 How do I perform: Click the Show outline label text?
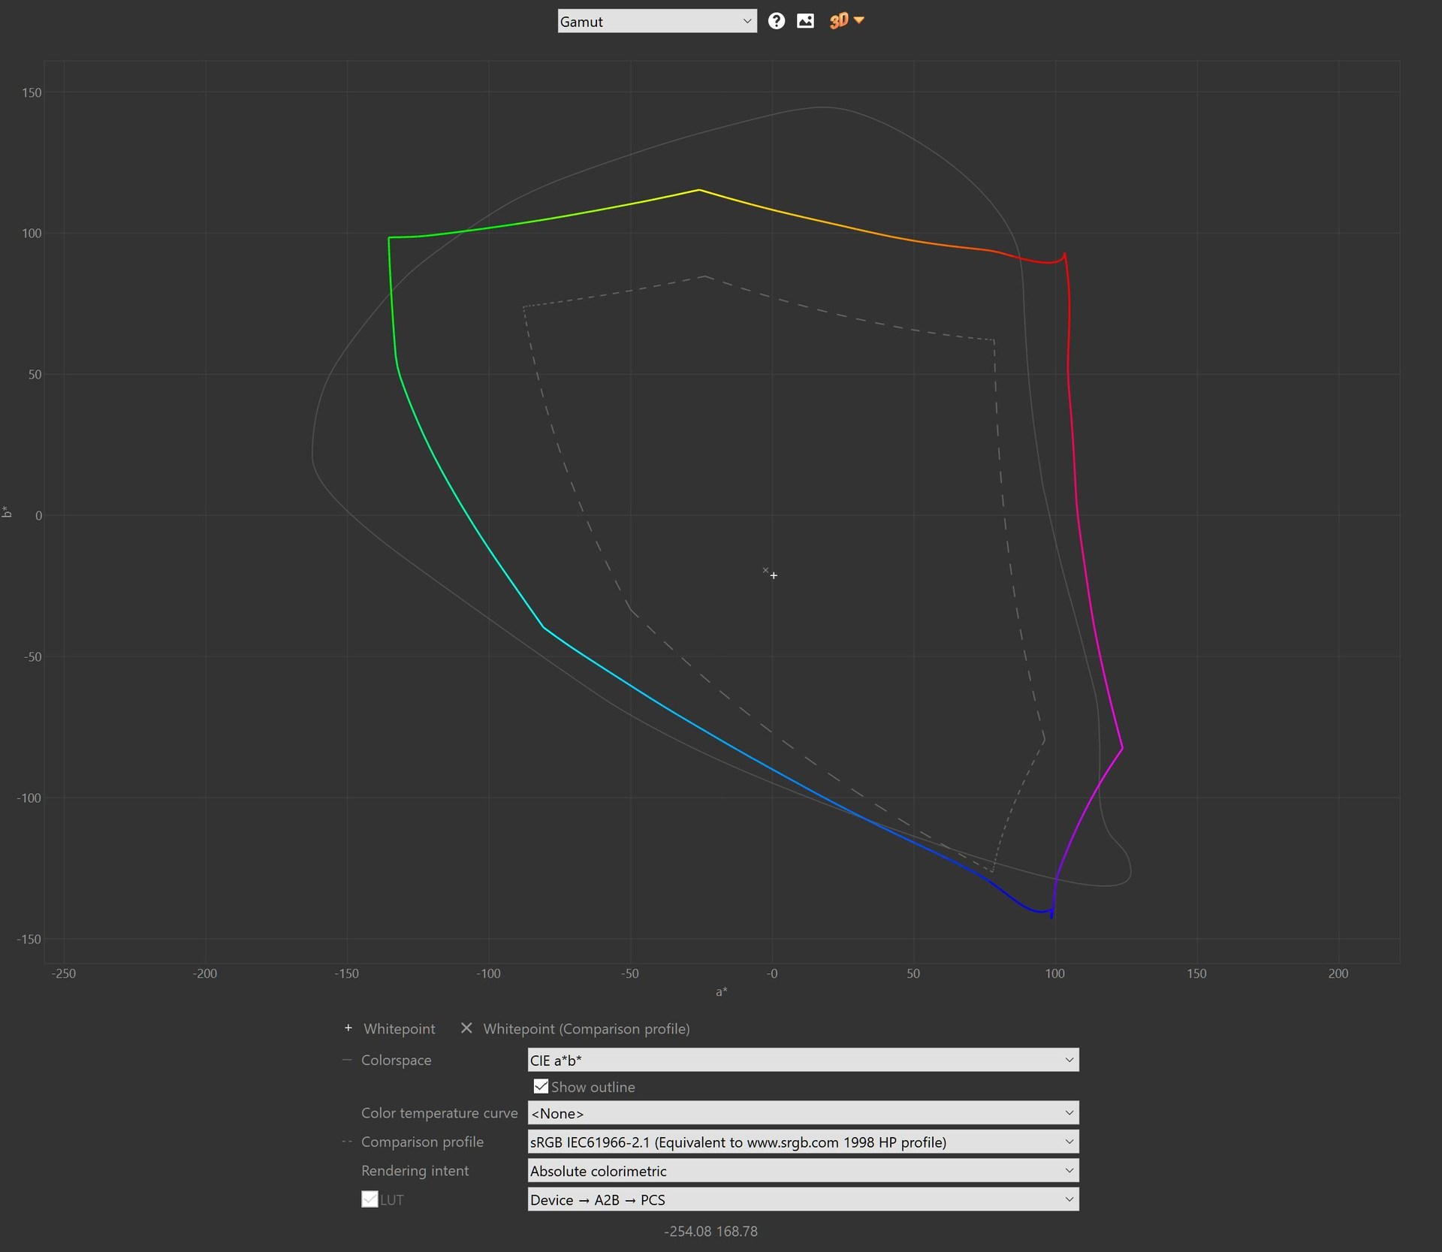(x=593, y=1087)
